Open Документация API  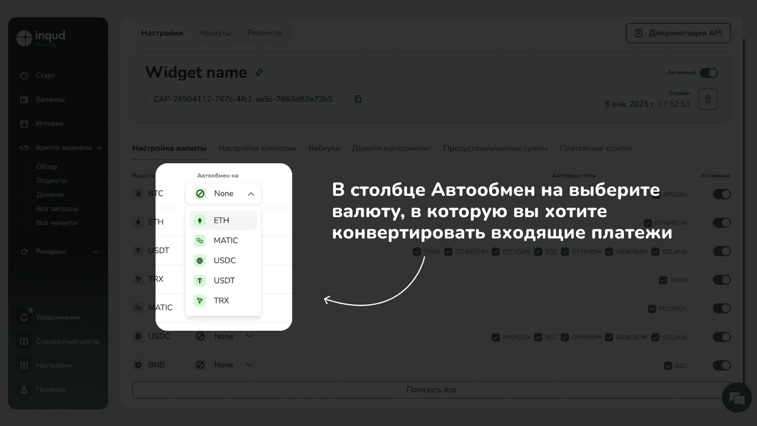(678, 33)
